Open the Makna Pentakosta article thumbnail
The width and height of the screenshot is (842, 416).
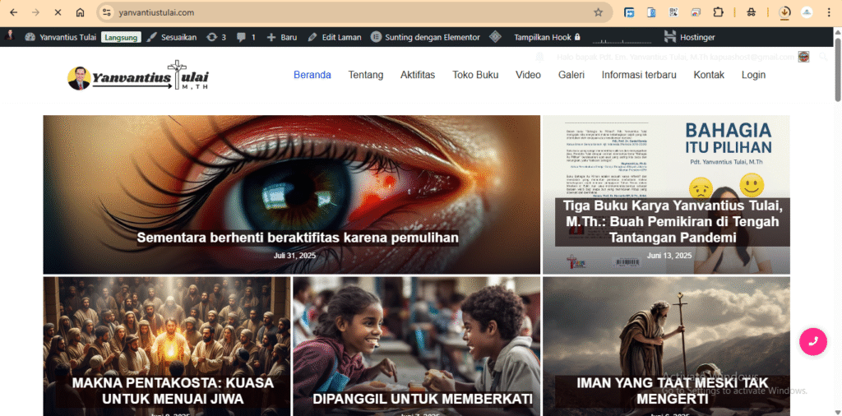tap(167, 345)
